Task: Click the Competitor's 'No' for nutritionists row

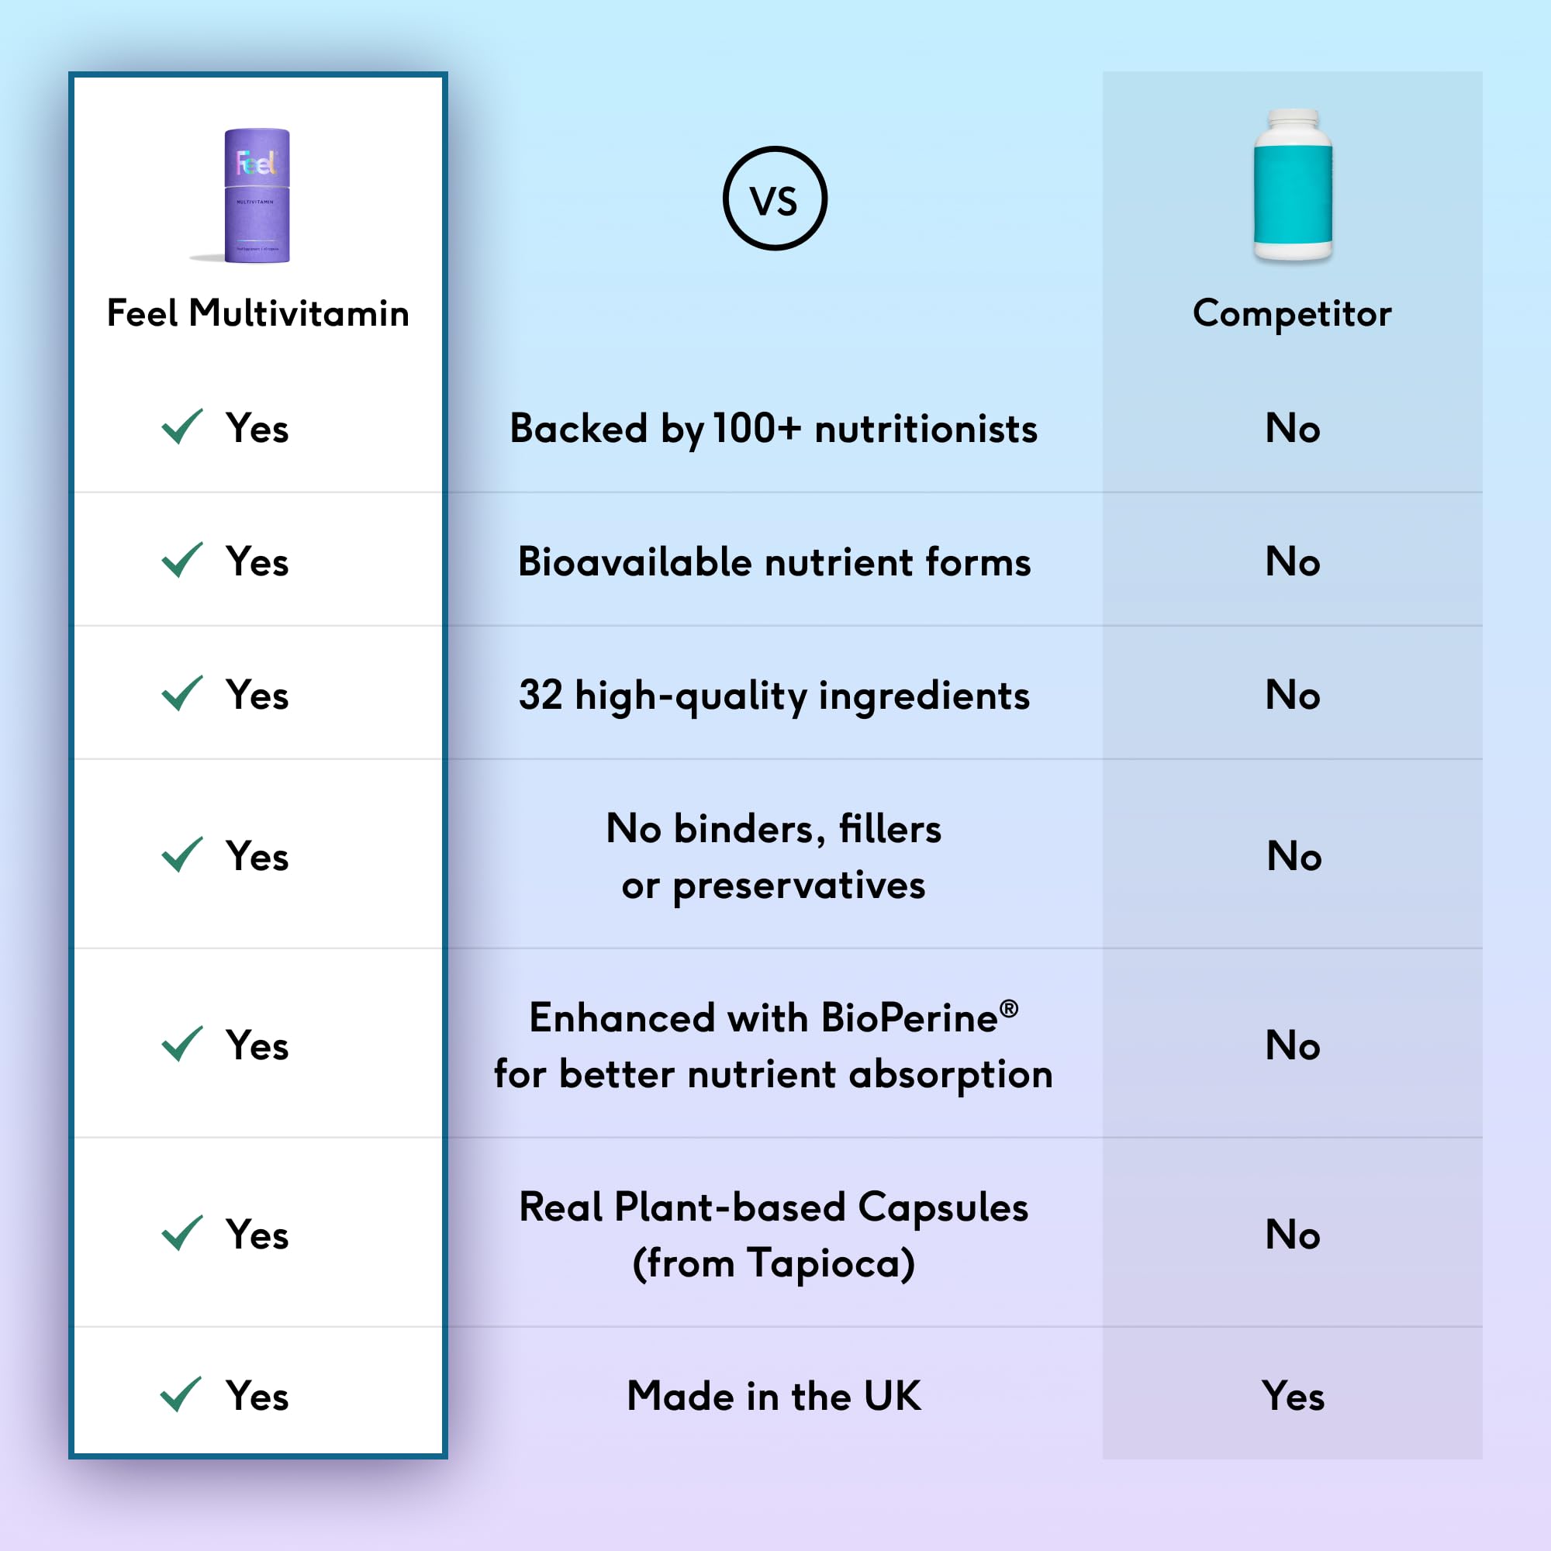Action: [1293, 428]
